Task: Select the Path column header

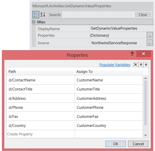Action: click(x=41, y=71)
